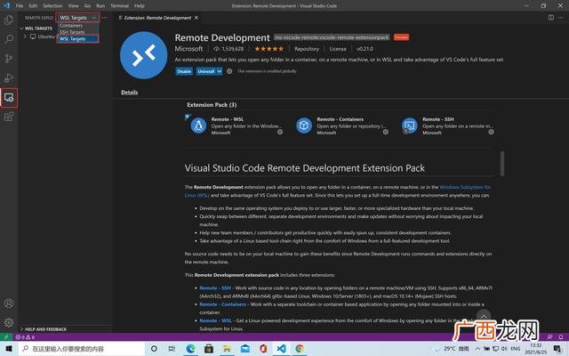Open the Search view in activity bar
This screenshot has height=356, width=569.
pos(9,39)
